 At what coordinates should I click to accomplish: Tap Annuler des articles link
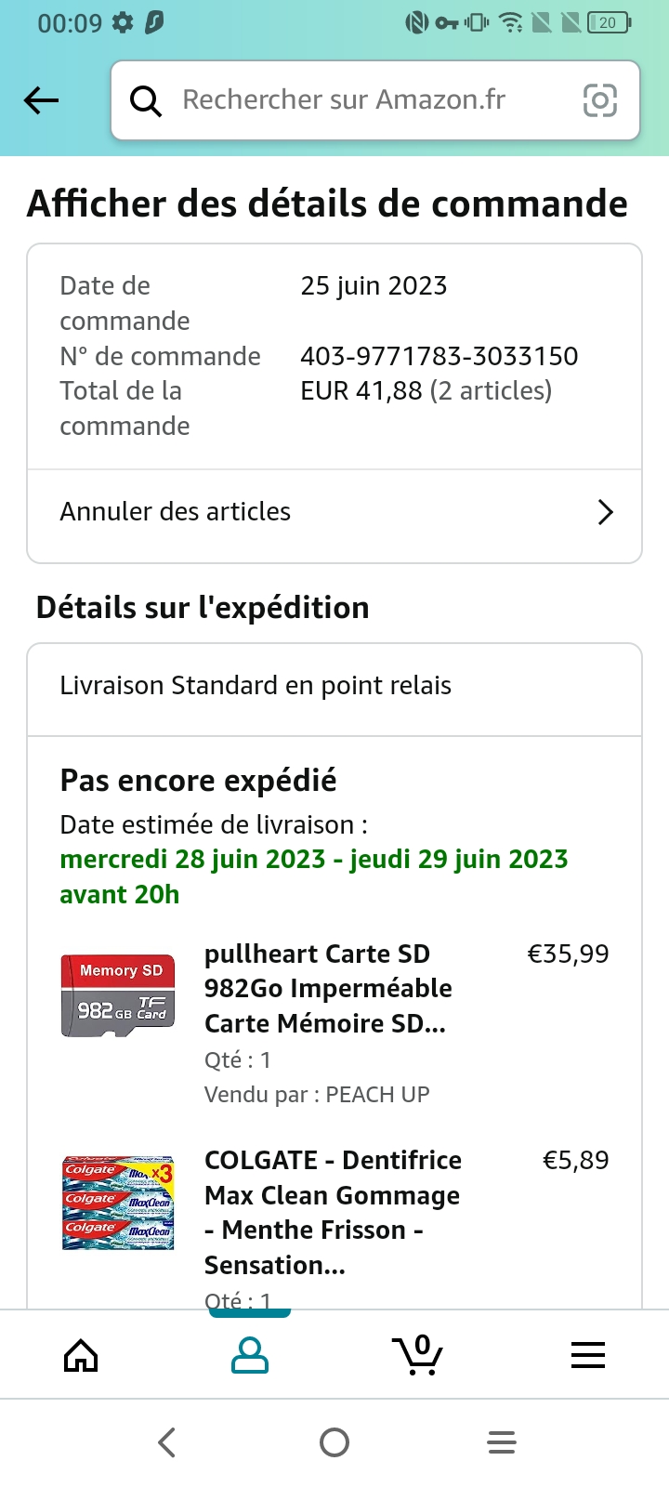coord(176,512)
